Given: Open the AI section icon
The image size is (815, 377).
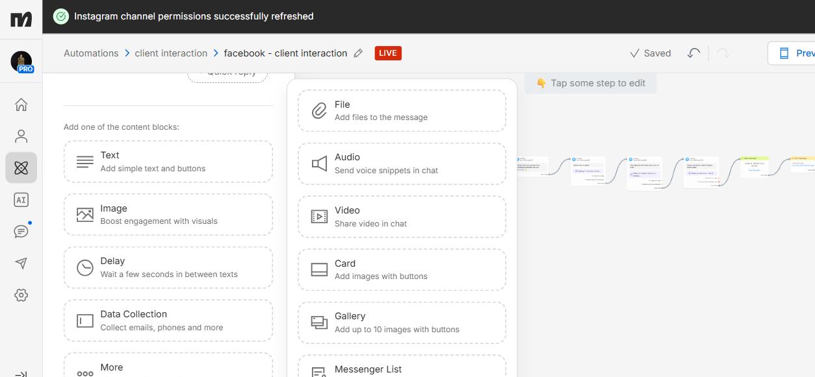Looking at the screenshot, I should [x=21, y=200].
